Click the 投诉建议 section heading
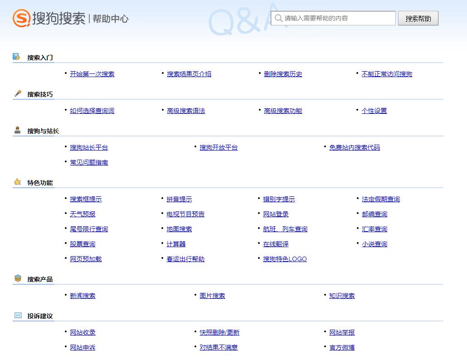The height and width of the screenshot is (360, 467). point(40,316)
